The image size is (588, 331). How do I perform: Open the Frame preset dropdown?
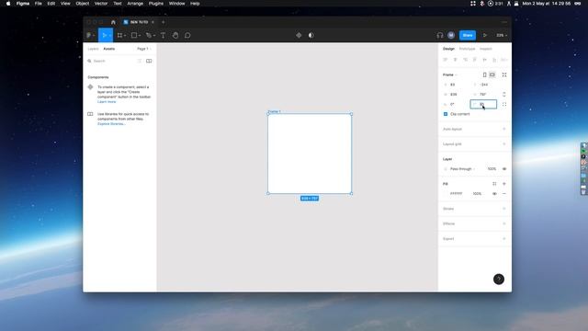click(449, 74)
